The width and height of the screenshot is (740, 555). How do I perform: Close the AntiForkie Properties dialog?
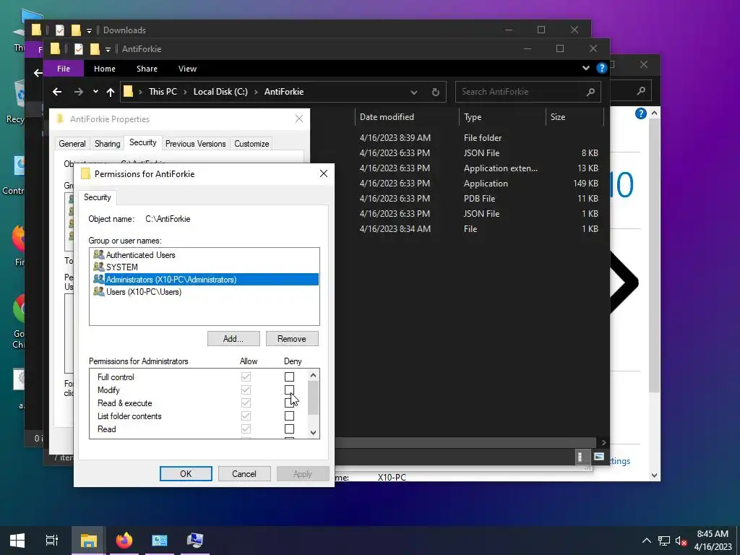(x=299, y=119)
